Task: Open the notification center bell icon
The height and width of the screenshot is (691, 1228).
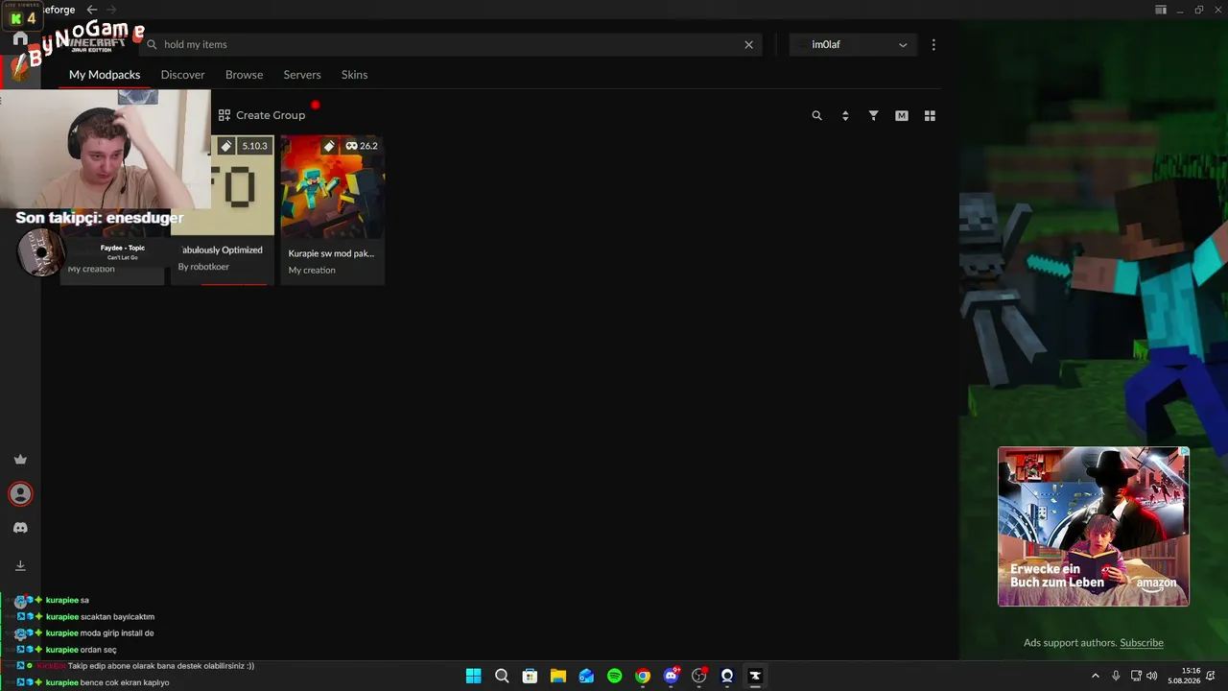Action: pos(1211,676)
